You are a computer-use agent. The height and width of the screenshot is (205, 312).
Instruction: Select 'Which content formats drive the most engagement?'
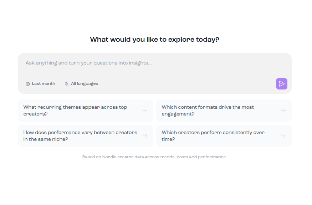click(224, 111)
